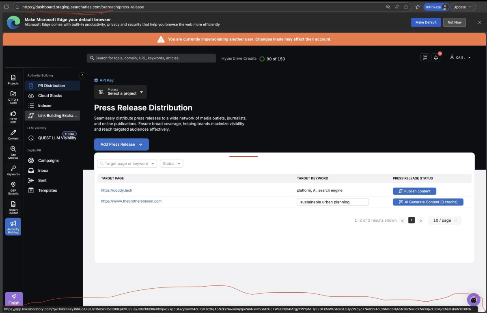The height and width of the screenshot is (313, 487).
Task: Open the 10 / page size dropdown
Action: pos(444,220)
